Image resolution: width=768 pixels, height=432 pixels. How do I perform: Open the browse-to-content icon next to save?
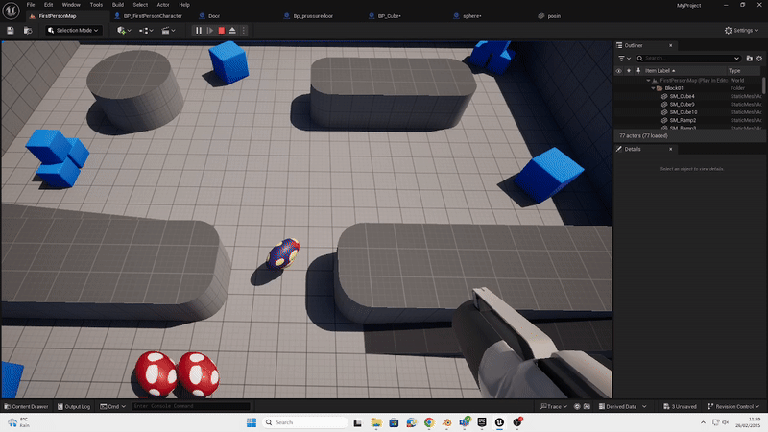(28, 31)
